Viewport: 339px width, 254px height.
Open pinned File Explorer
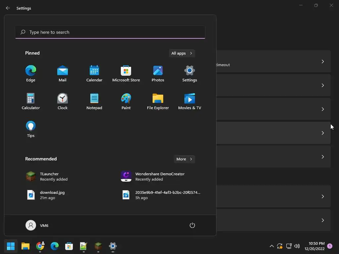158,101
